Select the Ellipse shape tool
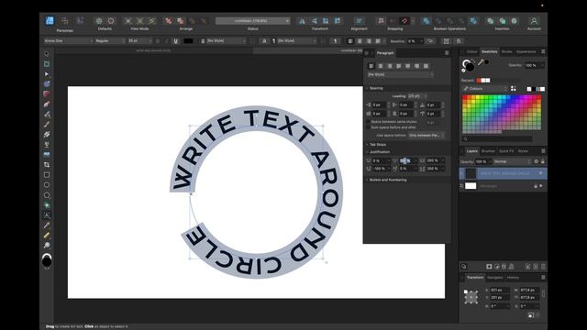 tap(47, 185)
